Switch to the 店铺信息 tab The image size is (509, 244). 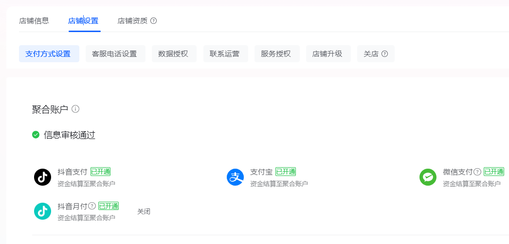pyautogui.click(x=34, y=21)
